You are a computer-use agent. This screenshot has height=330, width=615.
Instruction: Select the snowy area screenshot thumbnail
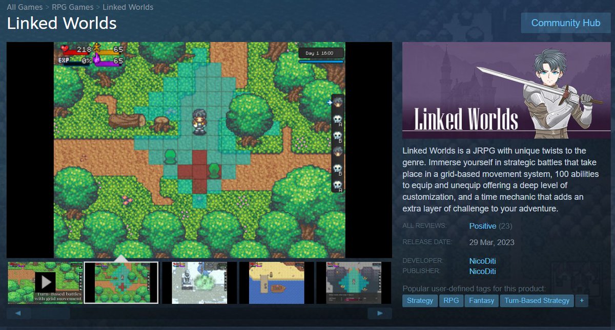click(199, 282)
